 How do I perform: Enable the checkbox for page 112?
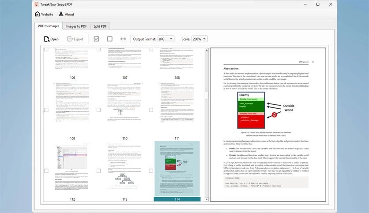(x=46, y=171)
